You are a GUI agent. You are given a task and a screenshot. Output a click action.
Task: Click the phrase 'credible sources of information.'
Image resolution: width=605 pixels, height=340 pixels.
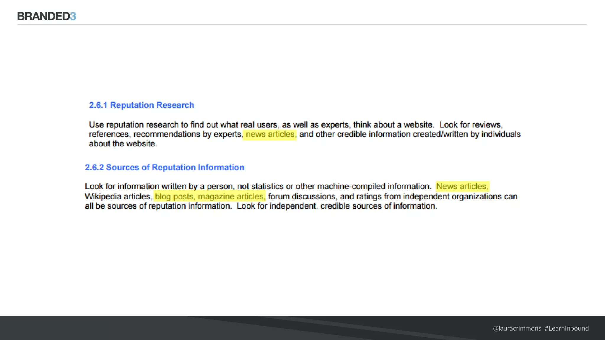click(x=378, y=206)
